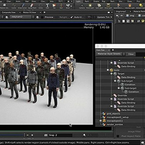Toggle the Auto-Update checkbox

click(x=72, y=17)
